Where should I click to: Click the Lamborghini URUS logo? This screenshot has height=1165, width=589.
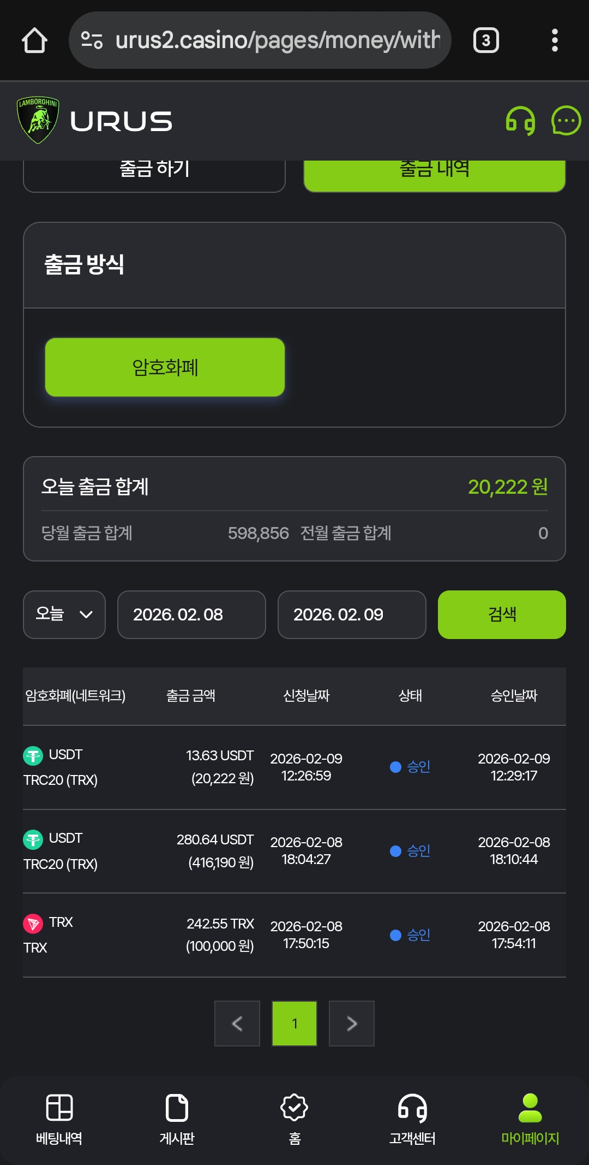coord(95,121)
